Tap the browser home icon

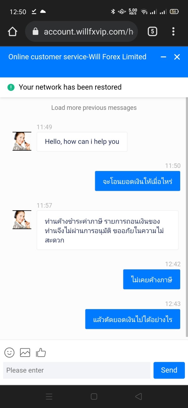(13, 31)
